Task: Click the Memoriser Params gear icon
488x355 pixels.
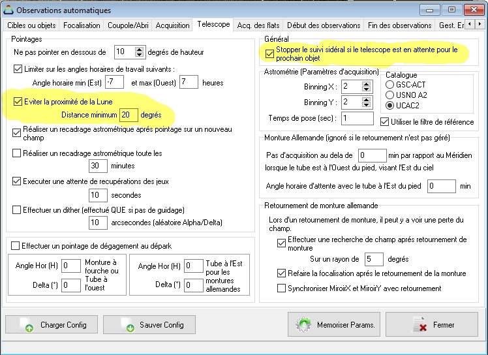Action: [x=304, y=324]
